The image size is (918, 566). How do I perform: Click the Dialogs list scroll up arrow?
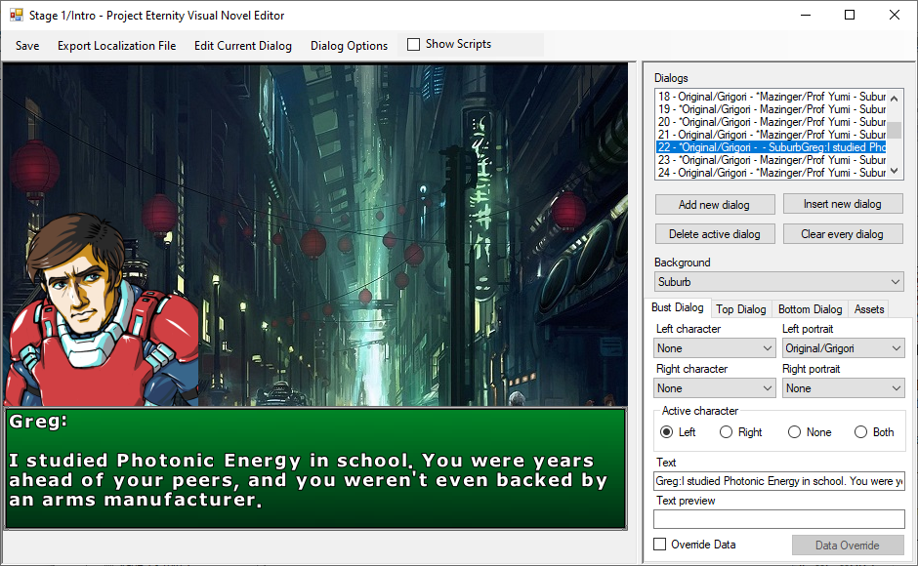tap(894, 98)
